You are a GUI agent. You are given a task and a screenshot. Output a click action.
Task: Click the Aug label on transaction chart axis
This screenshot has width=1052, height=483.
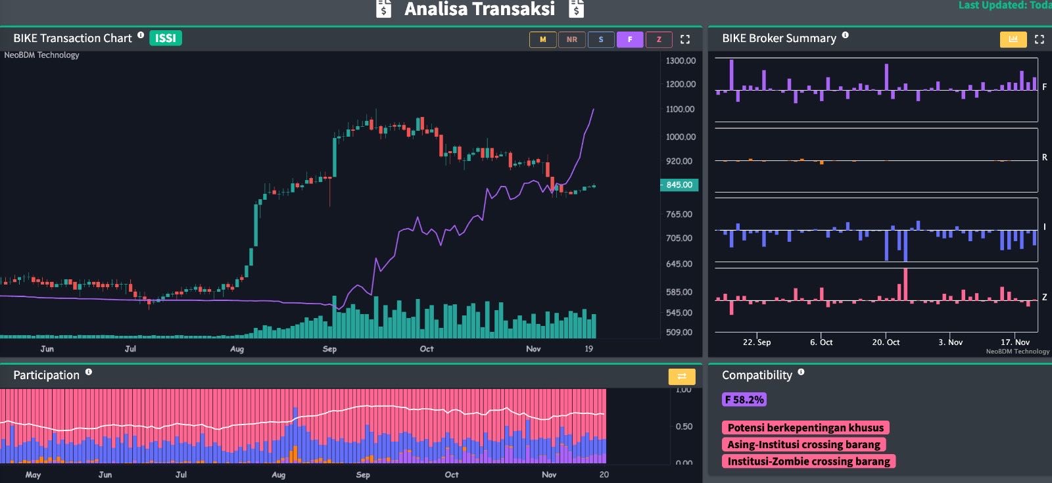(x=237, y=349)
